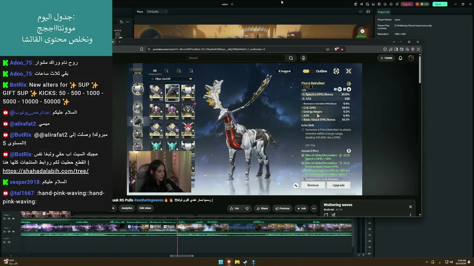The width and height of the screenshot is (474, 266).
Task: Click the editor Export button
Action: [x=440, y=4]
